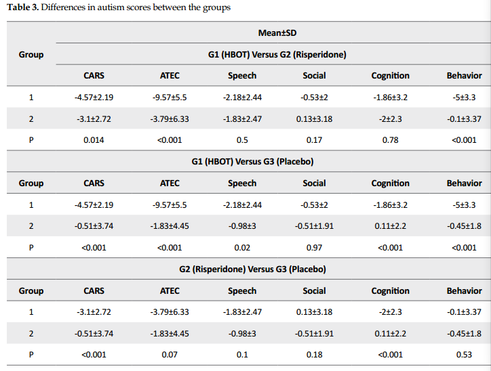The height and width of the screenshot is (371, 491).
Task: Click the G2 (Risperidone) Versus G3 (Placebo) heading
Action: (252, 269)
